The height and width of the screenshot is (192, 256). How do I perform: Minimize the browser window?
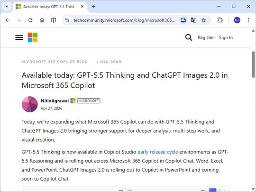click(219, 7)
